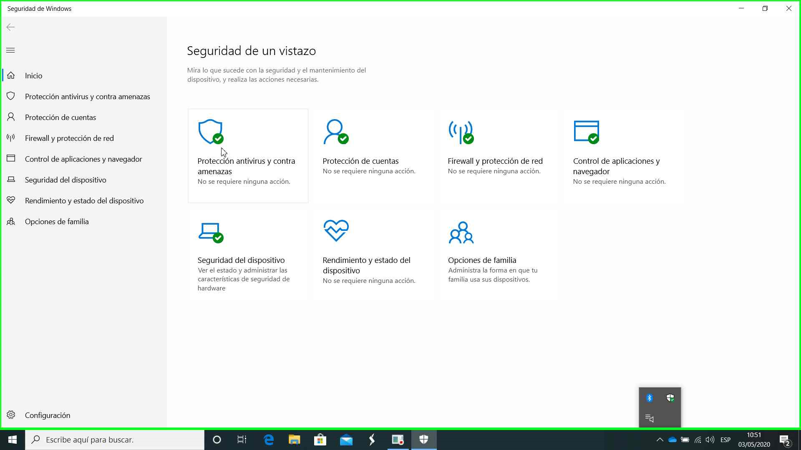Click the large laptop icon in device security tile
Screen dimensions: 801x450
point(211,232)
